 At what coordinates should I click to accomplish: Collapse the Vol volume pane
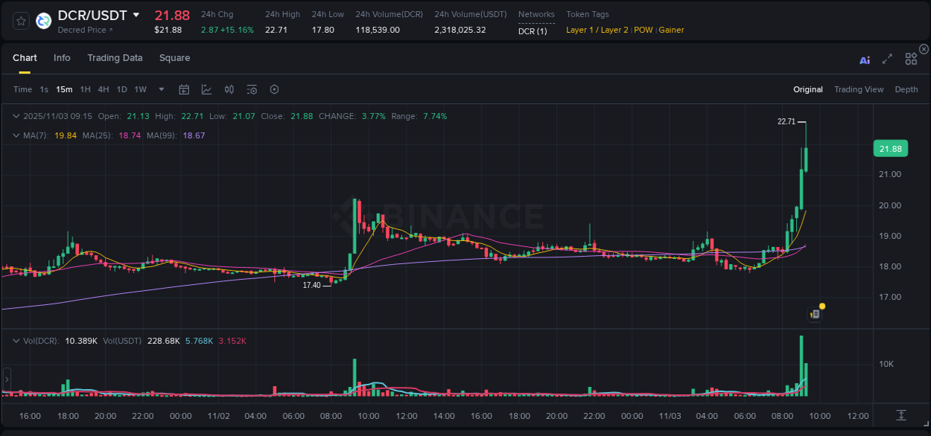coord(16,339)
